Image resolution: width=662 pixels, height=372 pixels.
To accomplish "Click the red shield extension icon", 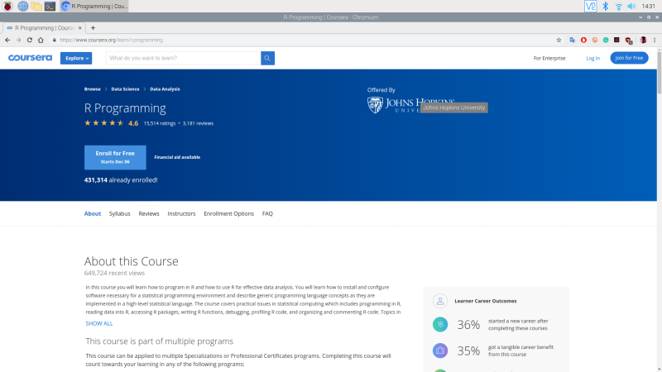I will 629,41.
